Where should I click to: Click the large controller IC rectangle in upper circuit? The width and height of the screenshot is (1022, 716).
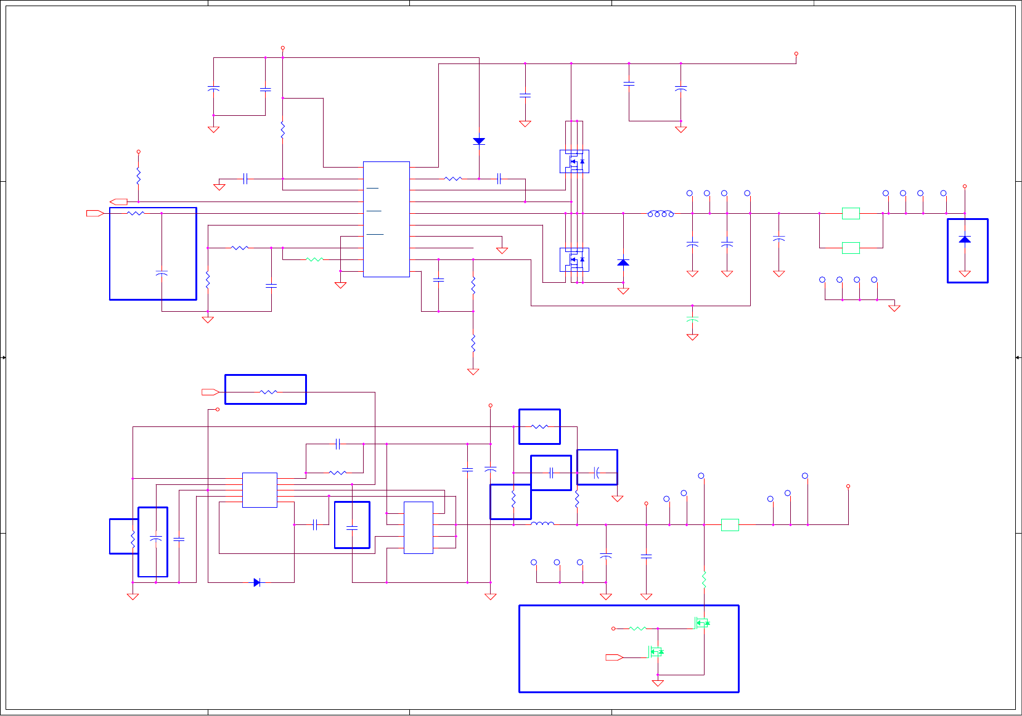(x=386, y=219)
